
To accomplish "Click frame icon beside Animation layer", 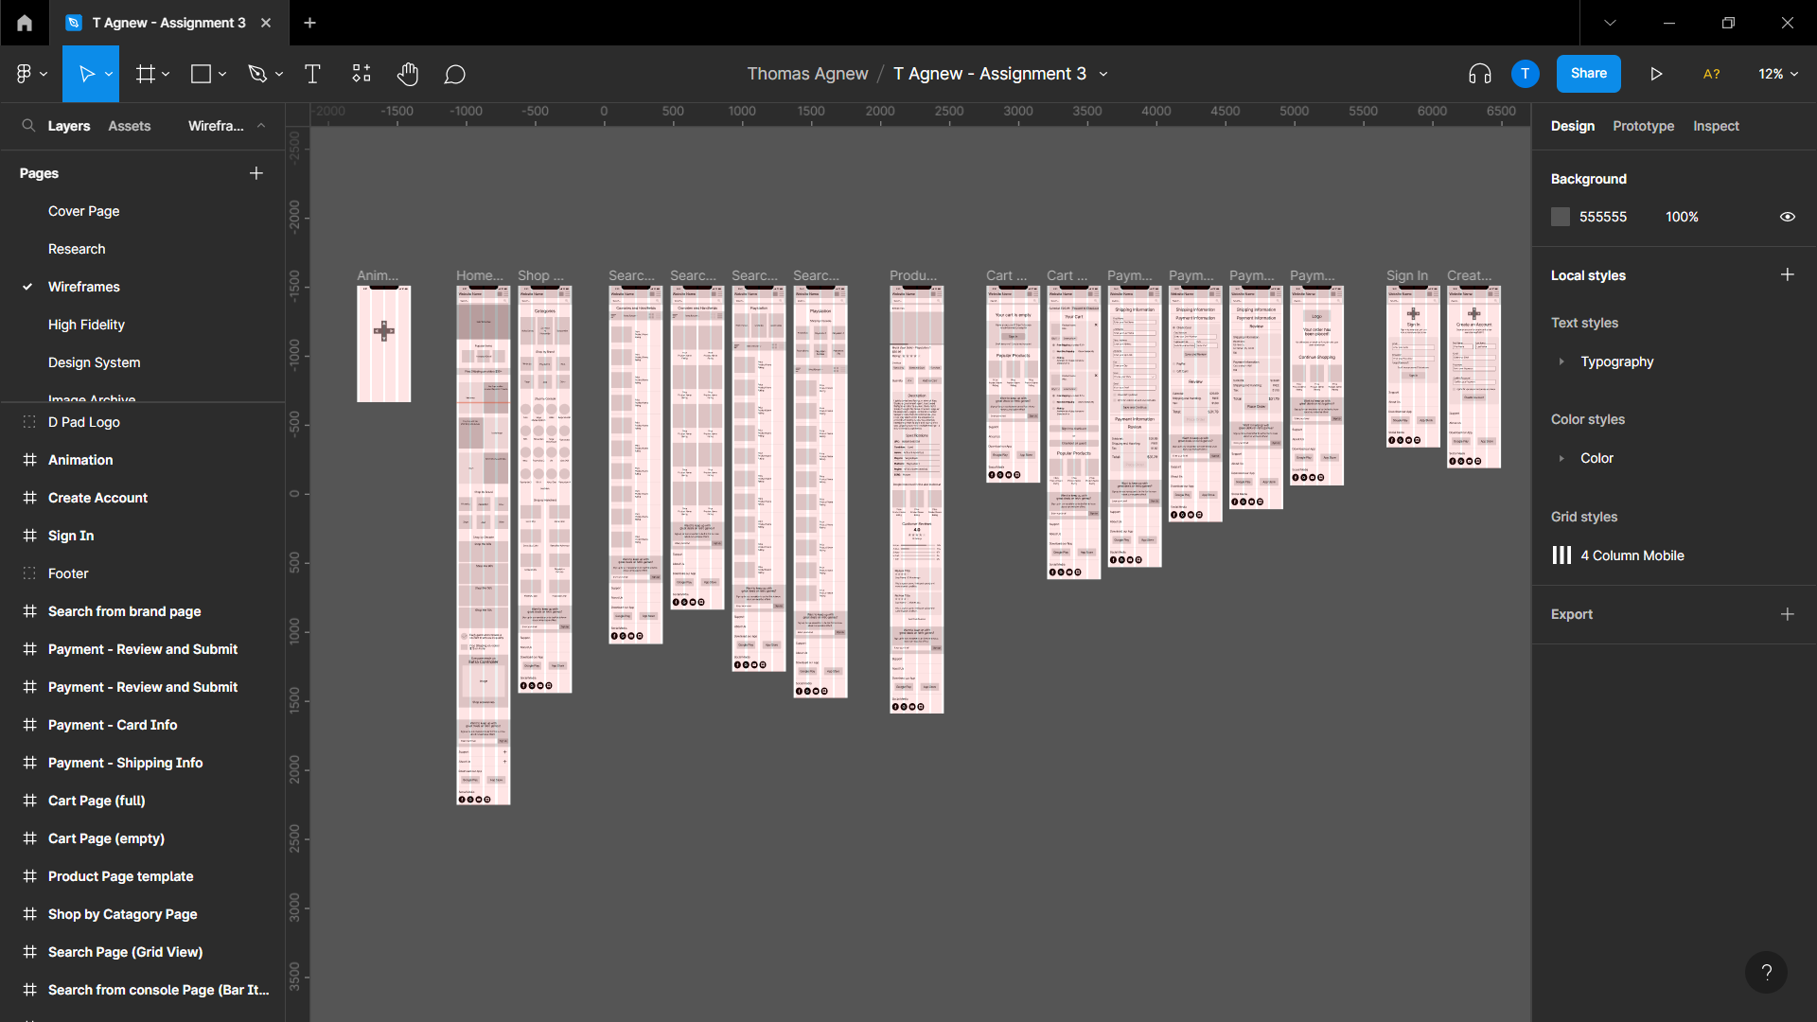I will [x=29, y=460].
